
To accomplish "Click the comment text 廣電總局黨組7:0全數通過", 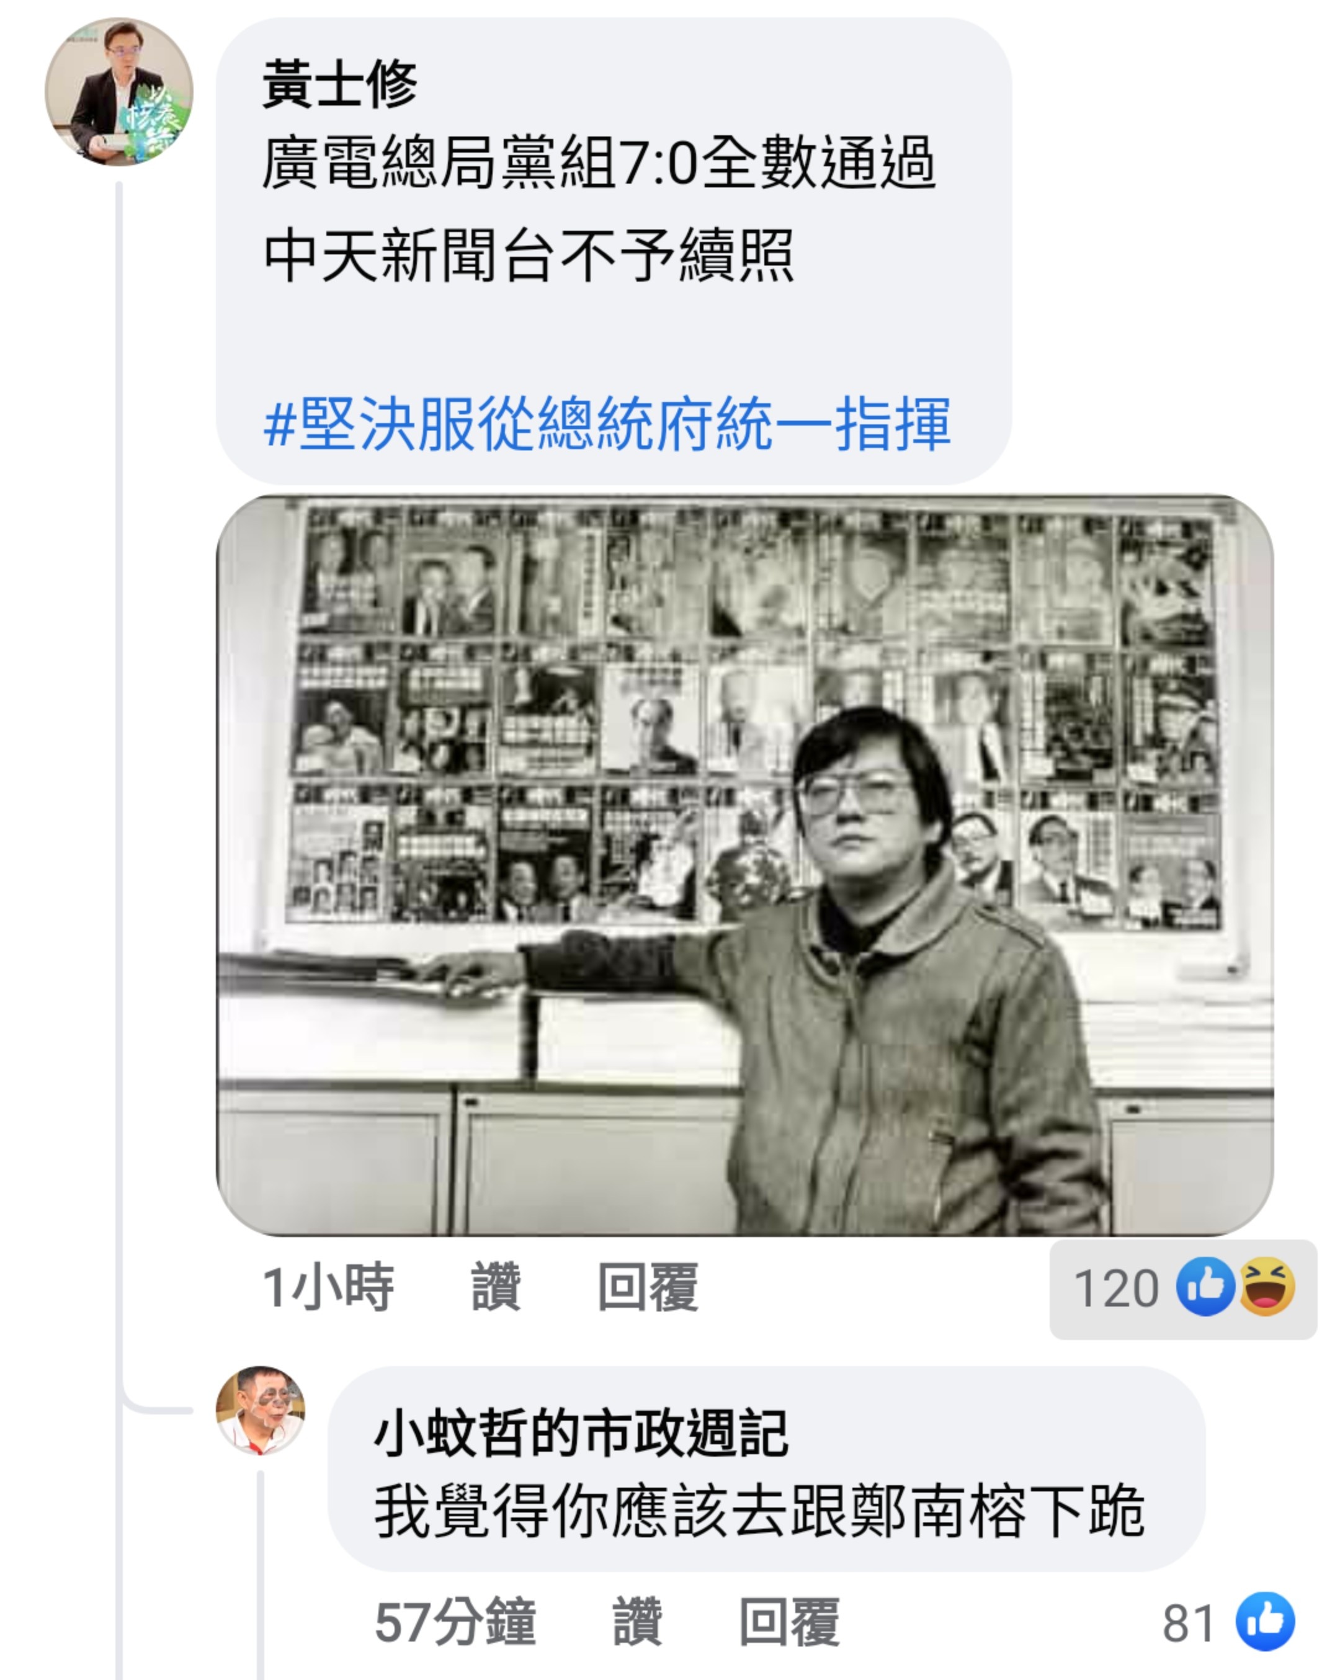I will click(598, 163).
